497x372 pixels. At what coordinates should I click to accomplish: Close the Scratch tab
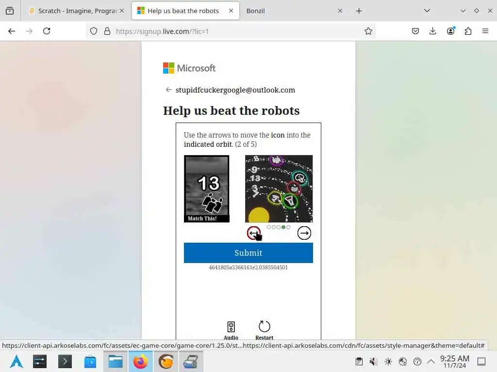[122, 11]
